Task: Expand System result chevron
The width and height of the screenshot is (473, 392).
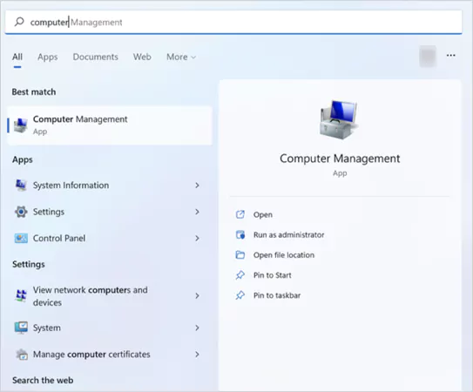Action: [x=197, y=328]
